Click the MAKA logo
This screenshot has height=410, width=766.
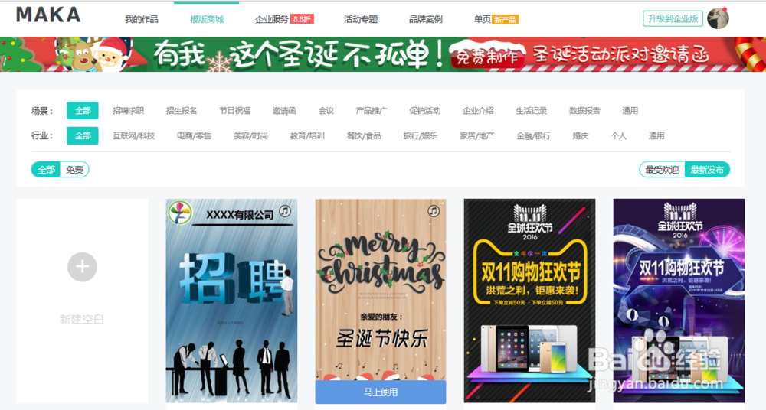(48, 15)
